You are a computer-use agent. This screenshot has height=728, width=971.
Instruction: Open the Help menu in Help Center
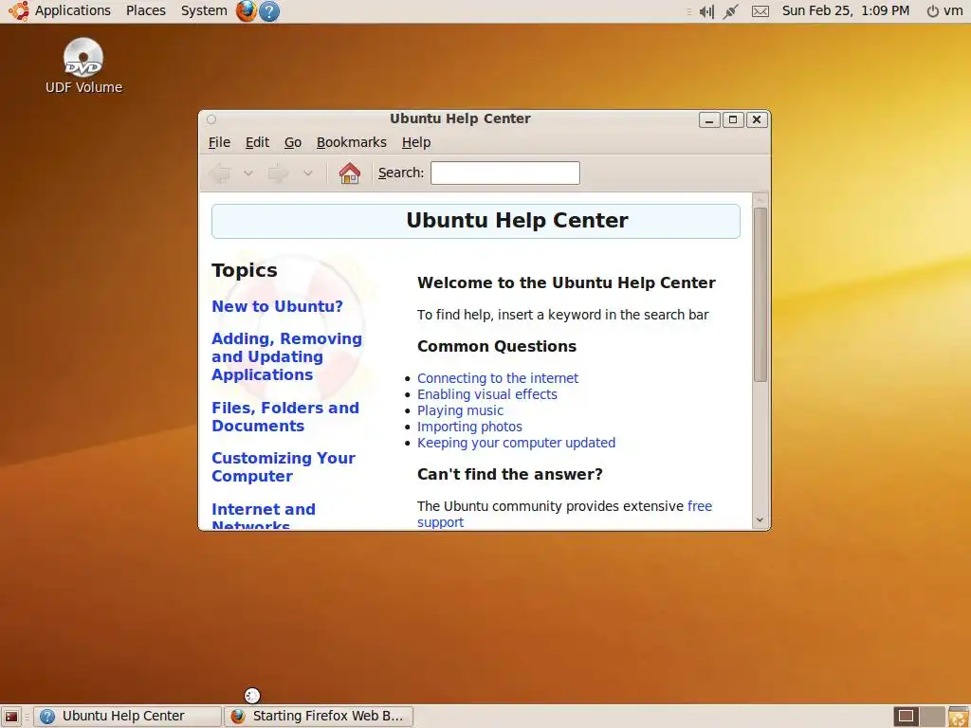pyautogui.click(x=416, y=142)
